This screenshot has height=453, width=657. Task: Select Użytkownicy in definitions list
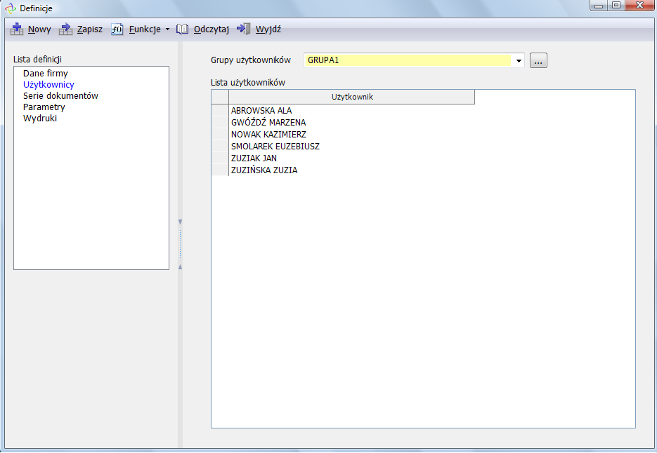pyautogui.click(x=48, y=84)
